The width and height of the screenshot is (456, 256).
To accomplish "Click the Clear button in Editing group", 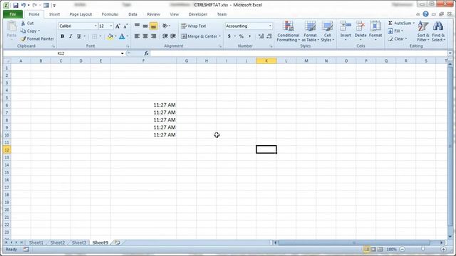I will point(398,38).
